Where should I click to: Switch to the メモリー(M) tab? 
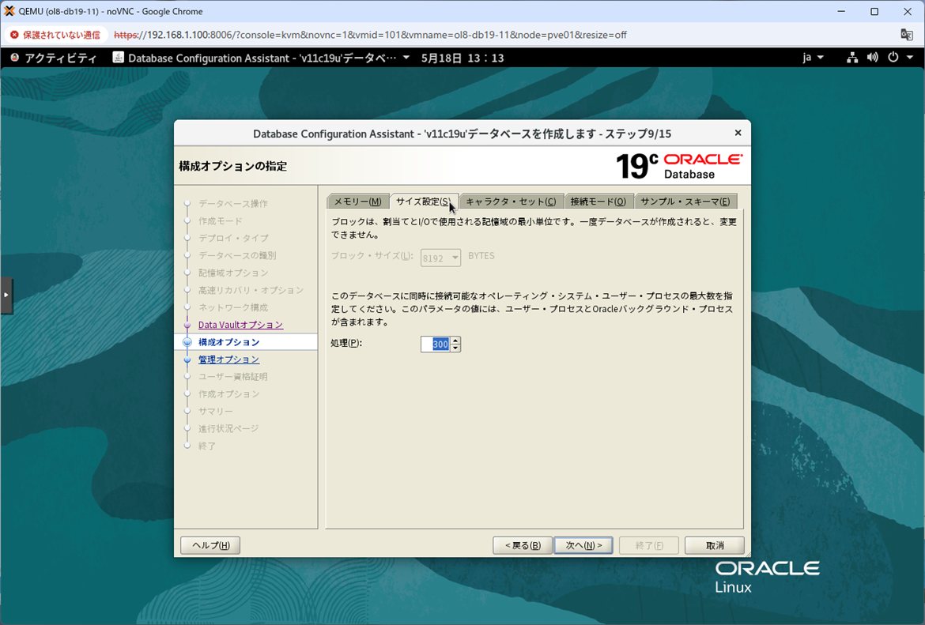(357, 201)
